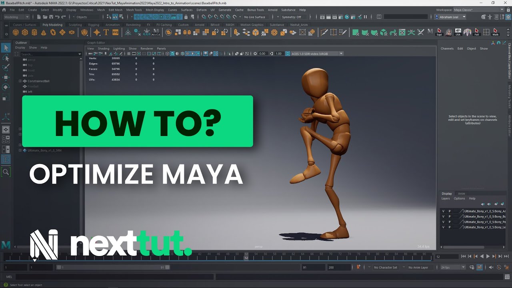The width and height of the screenshot is (512, 288).
Task: Activate the Select tool arrow
Action: click(x=6, y=48)
